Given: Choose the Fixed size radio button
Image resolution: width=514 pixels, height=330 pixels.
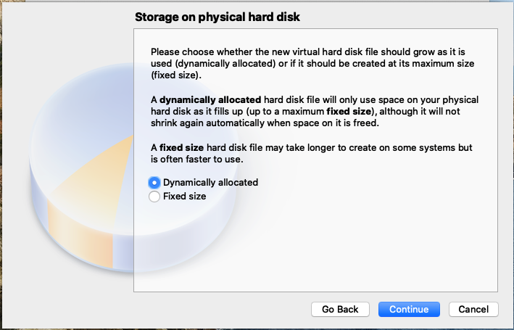Looking at the screenshot, I should coord(154,197).
